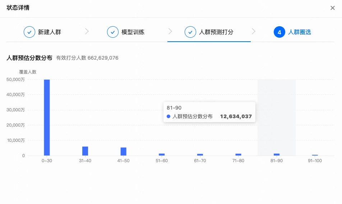The width and height of the screenshot is (342, 204).
Task: Click the 31-40 score bar
Action: pos(85,151)
